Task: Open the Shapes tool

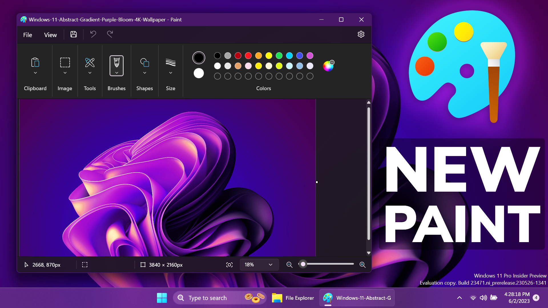Action: [x=144, y=63]
